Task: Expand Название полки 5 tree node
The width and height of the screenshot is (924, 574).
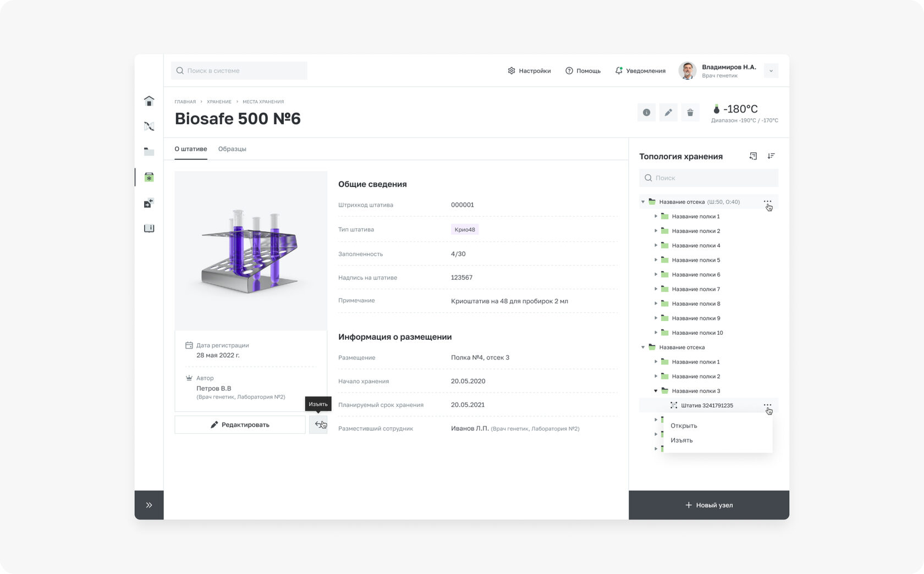Action: tap(656, 260)
